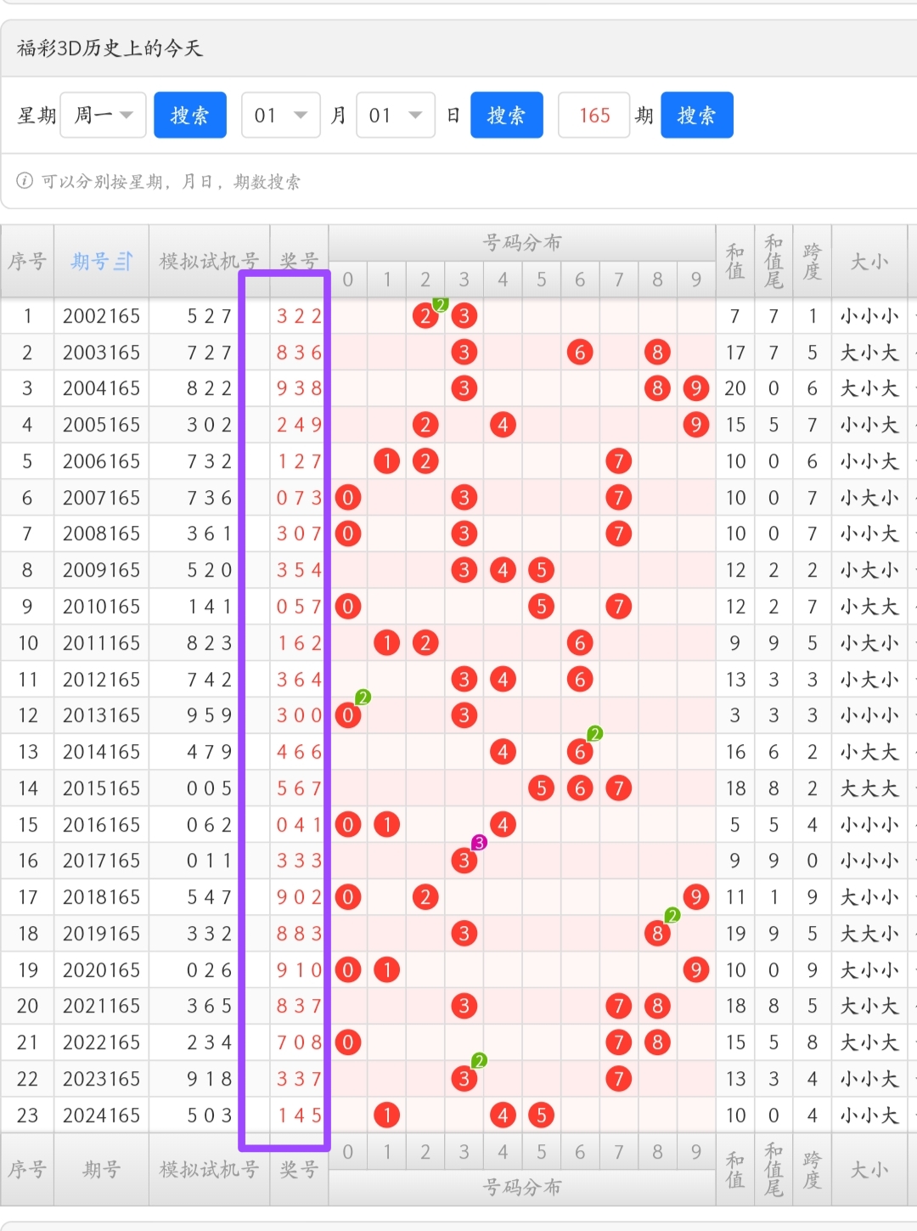
Task: Click the 跨度 header at top
Action: pyautogui.click(x=813, y=261)
